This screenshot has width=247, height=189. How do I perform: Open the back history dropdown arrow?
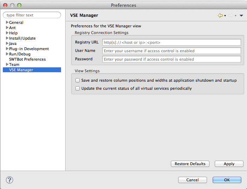pyautogui.click(x=225, y=16)
